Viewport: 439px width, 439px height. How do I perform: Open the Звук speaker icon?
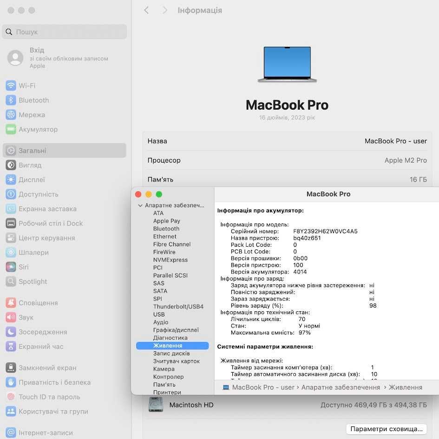pos(11,317)
